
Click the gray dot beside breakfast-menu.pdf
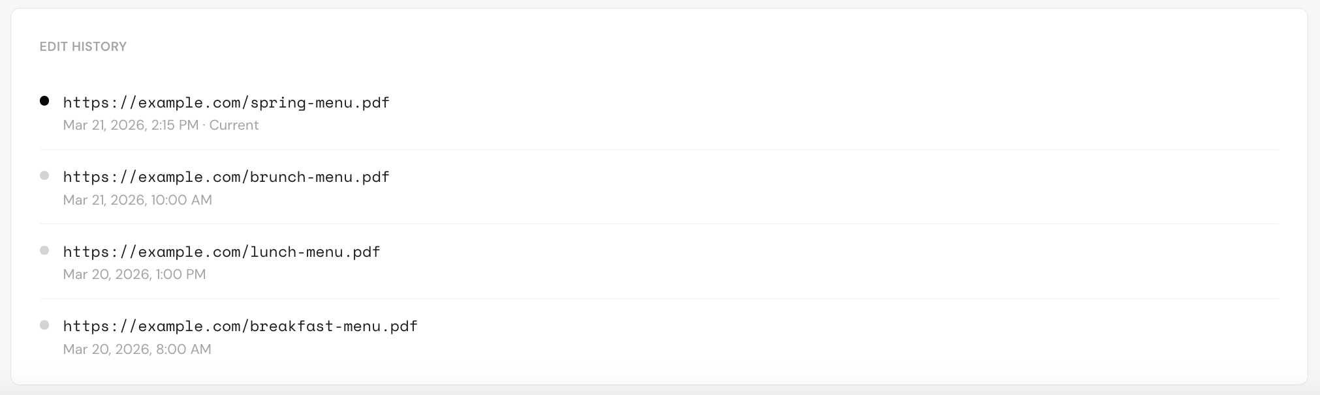pyautogui.click(x=44, y=325)
